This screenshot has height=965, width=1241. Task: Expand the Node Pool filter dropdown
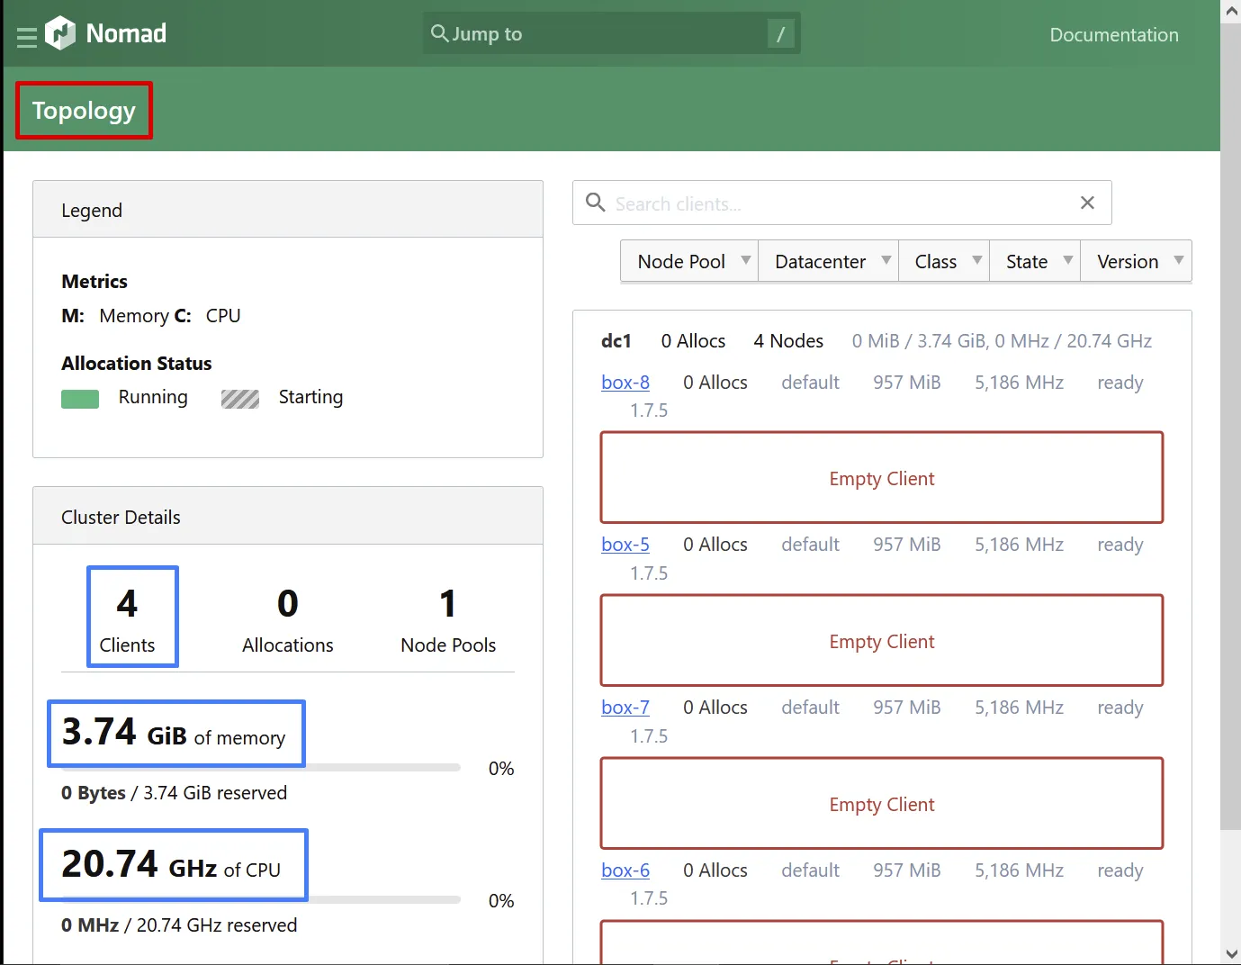click(689, 262)
